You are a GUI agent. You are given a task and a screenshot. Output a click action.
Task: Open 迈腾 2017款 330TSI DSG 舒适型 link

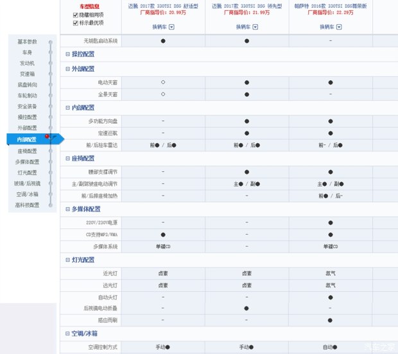[163, 6]
